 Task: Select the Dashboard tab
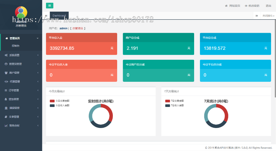click(x=59, y=16)
